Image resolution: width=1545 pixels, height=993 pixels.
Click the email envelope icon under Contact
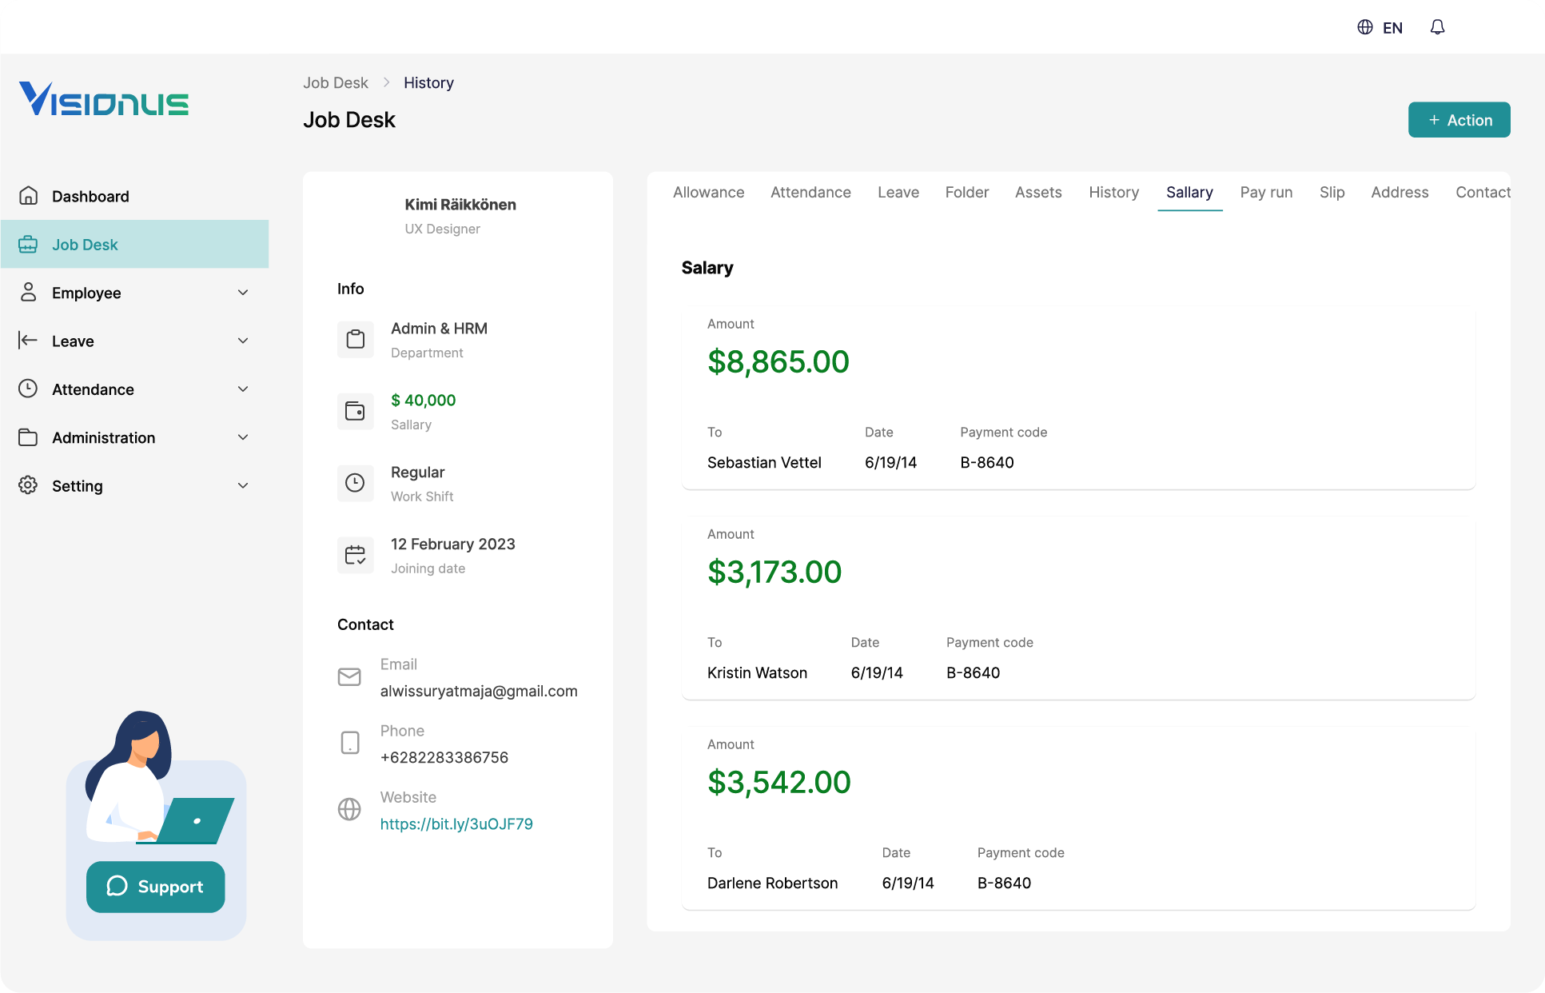349,676
